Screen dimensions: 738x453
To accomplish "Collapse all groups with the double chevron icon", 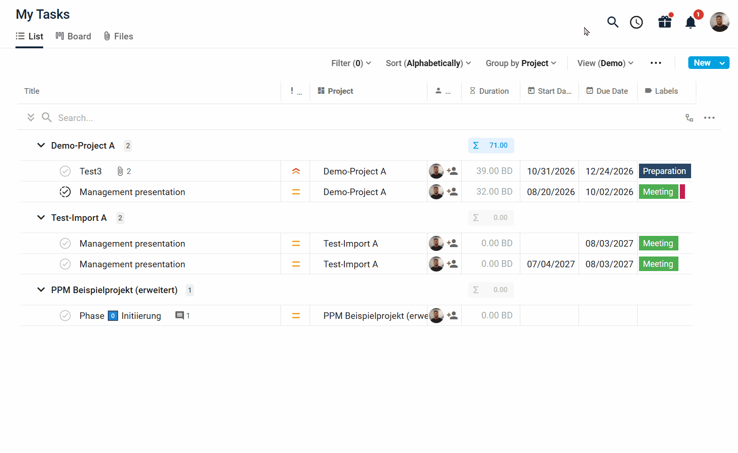I will (x=31, y=117).
